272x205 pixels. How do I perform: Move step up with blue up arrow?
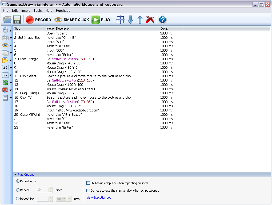click(140, 20)
